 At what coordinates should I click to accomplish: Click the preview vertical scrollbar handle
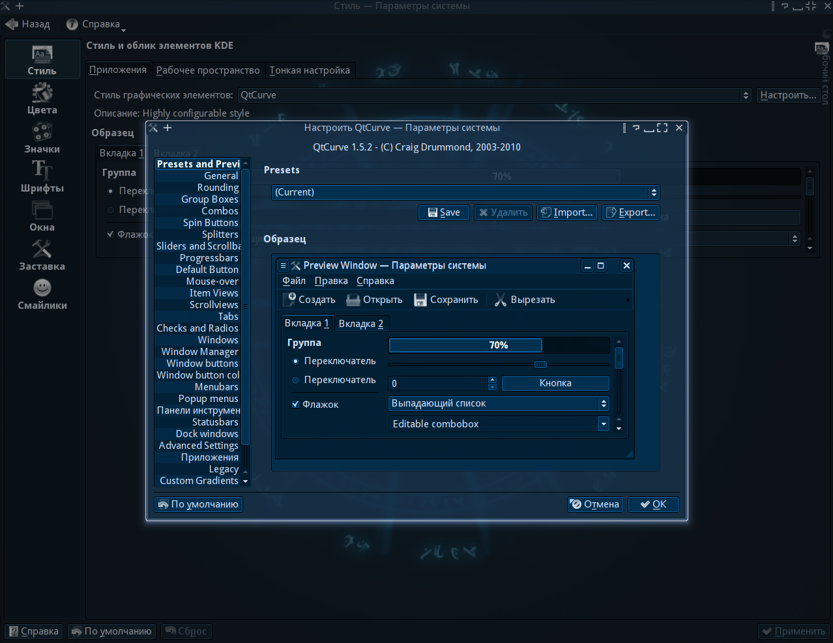[x=619, y=358]
